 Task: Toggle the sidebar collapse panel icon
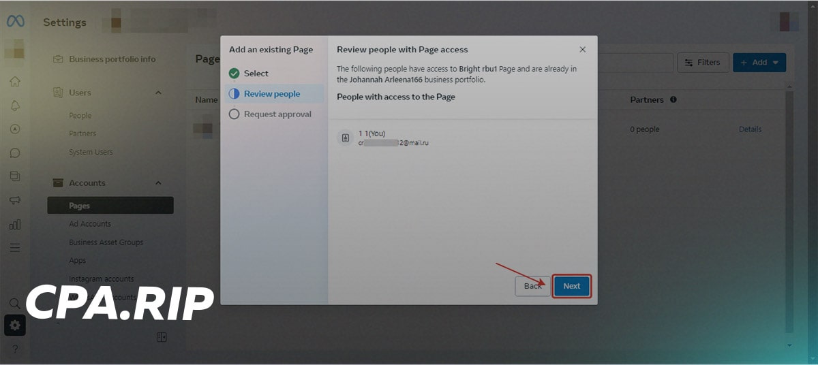point(162,337)
